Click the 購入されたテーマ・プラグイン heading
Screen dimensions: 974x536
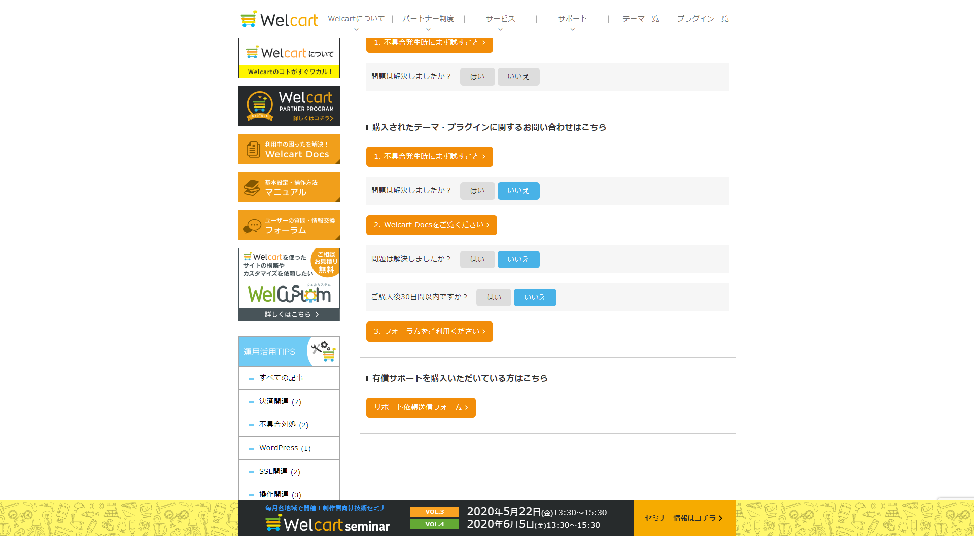(x=489, y=127)
